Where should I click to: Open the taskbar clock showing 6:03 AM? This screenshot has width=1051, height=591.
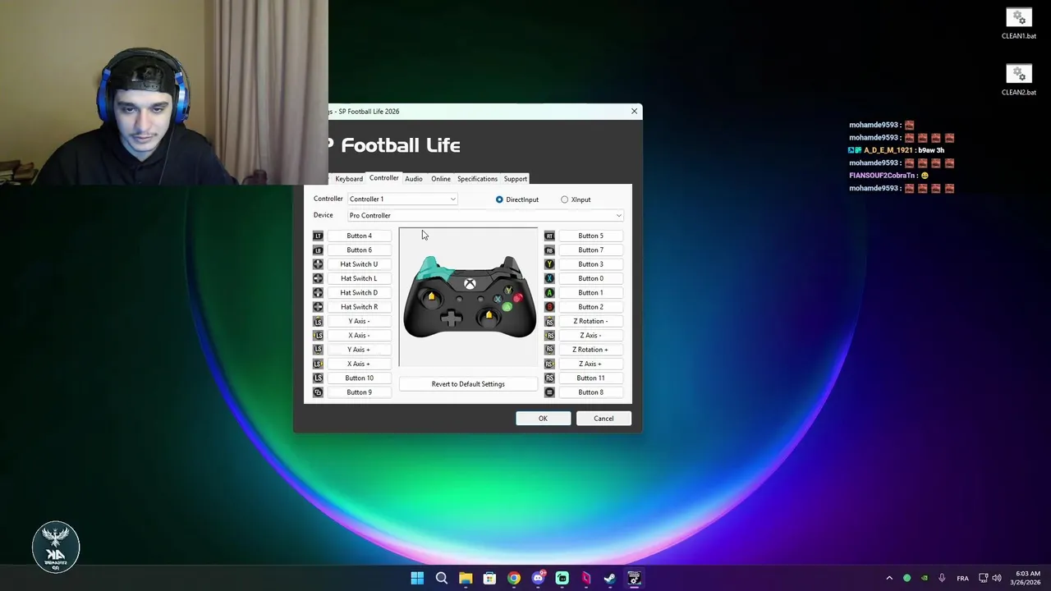[x=1027, y=578]
